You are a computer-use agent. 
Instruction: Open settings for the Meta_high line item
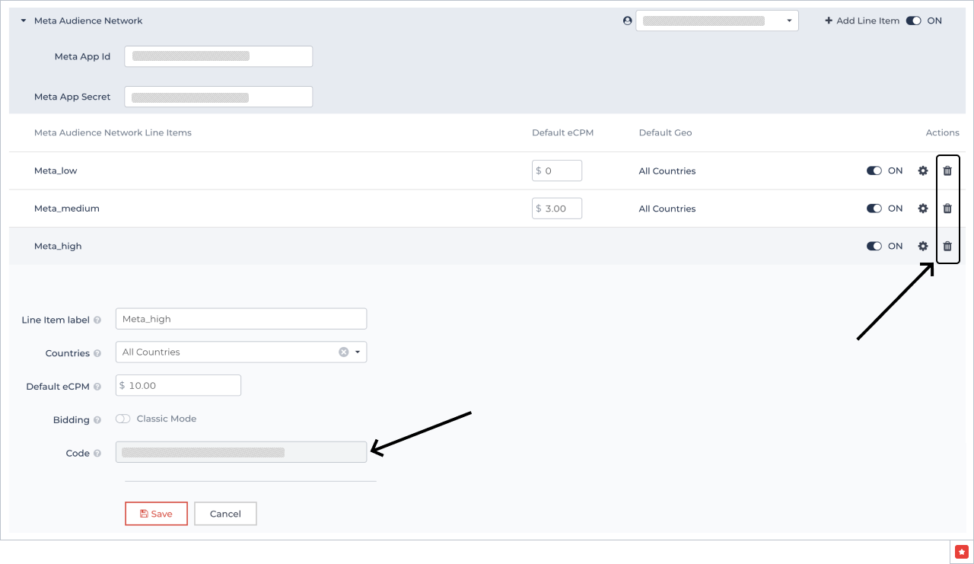coord(923,246)
